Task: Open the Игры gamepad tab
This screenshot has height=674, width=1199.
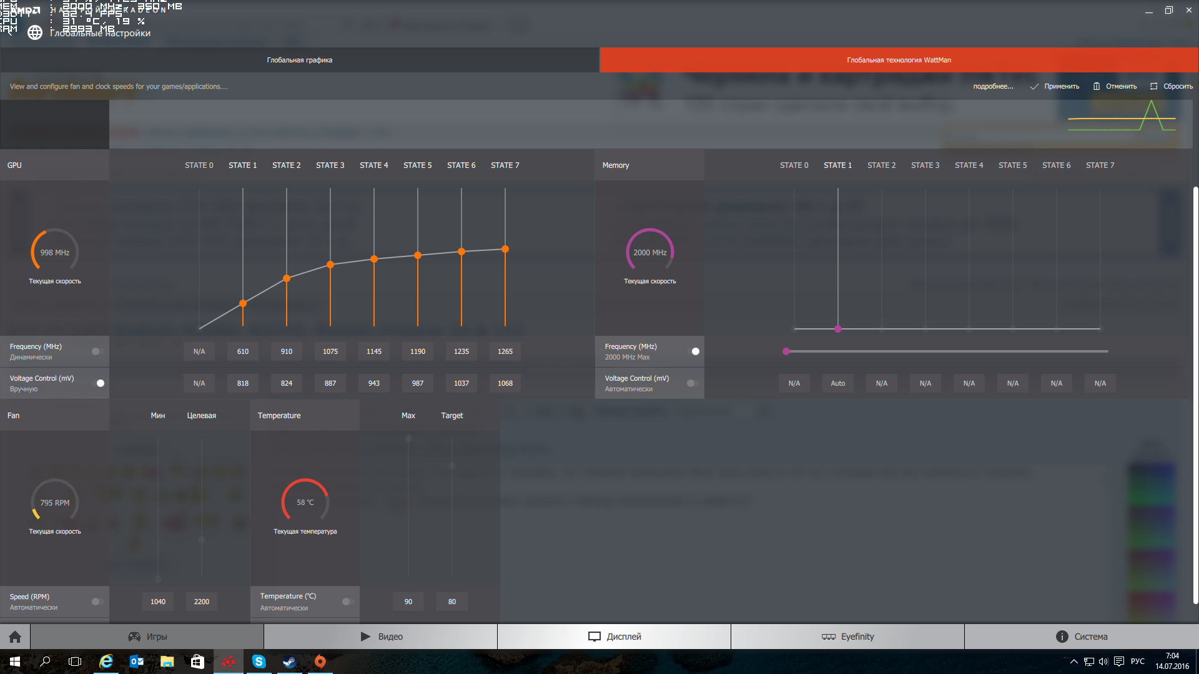Action: 147,637
